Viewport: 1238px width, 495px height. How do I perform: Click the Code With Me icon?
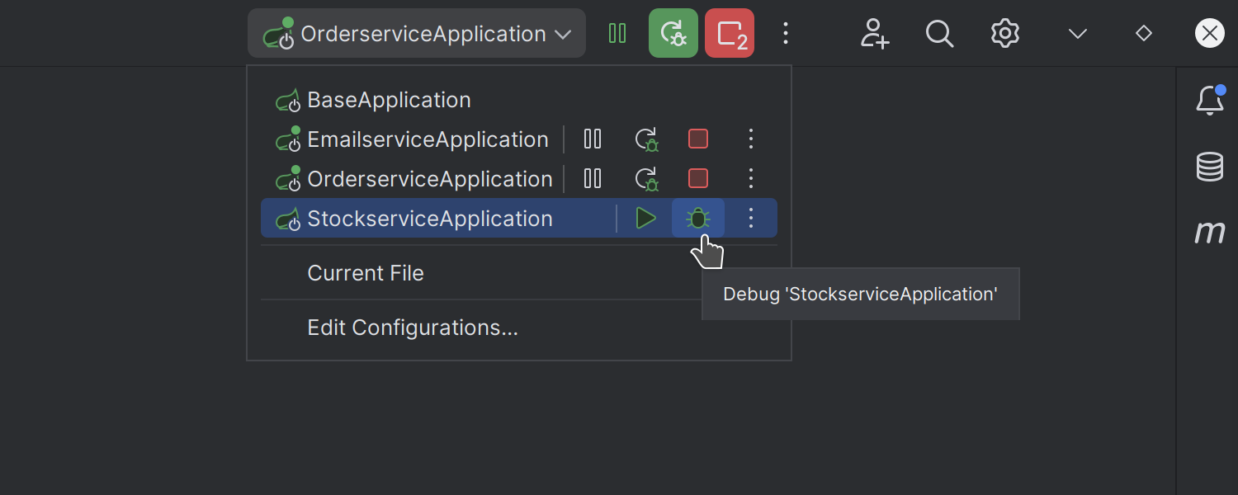pyautogui.click(x=874, y=33)
